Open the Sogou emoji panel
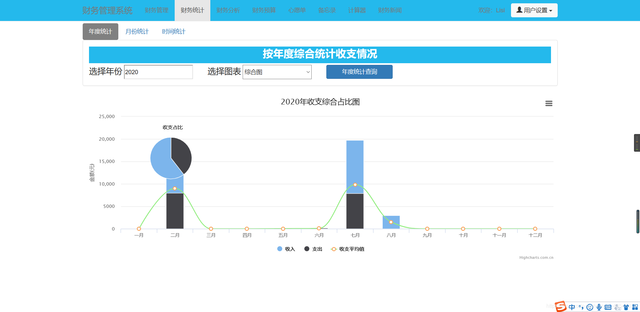 [590, 307]
